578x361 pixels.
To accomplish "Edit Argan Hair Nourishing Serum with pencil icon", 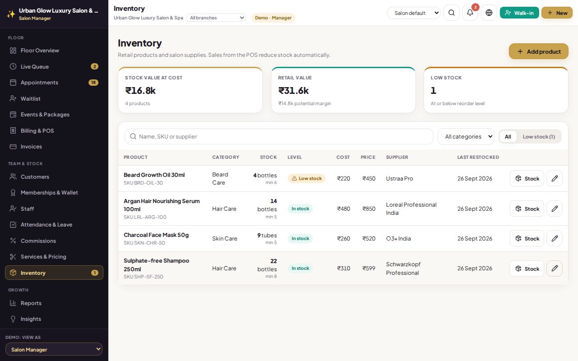I will click(x=555, y=208).
